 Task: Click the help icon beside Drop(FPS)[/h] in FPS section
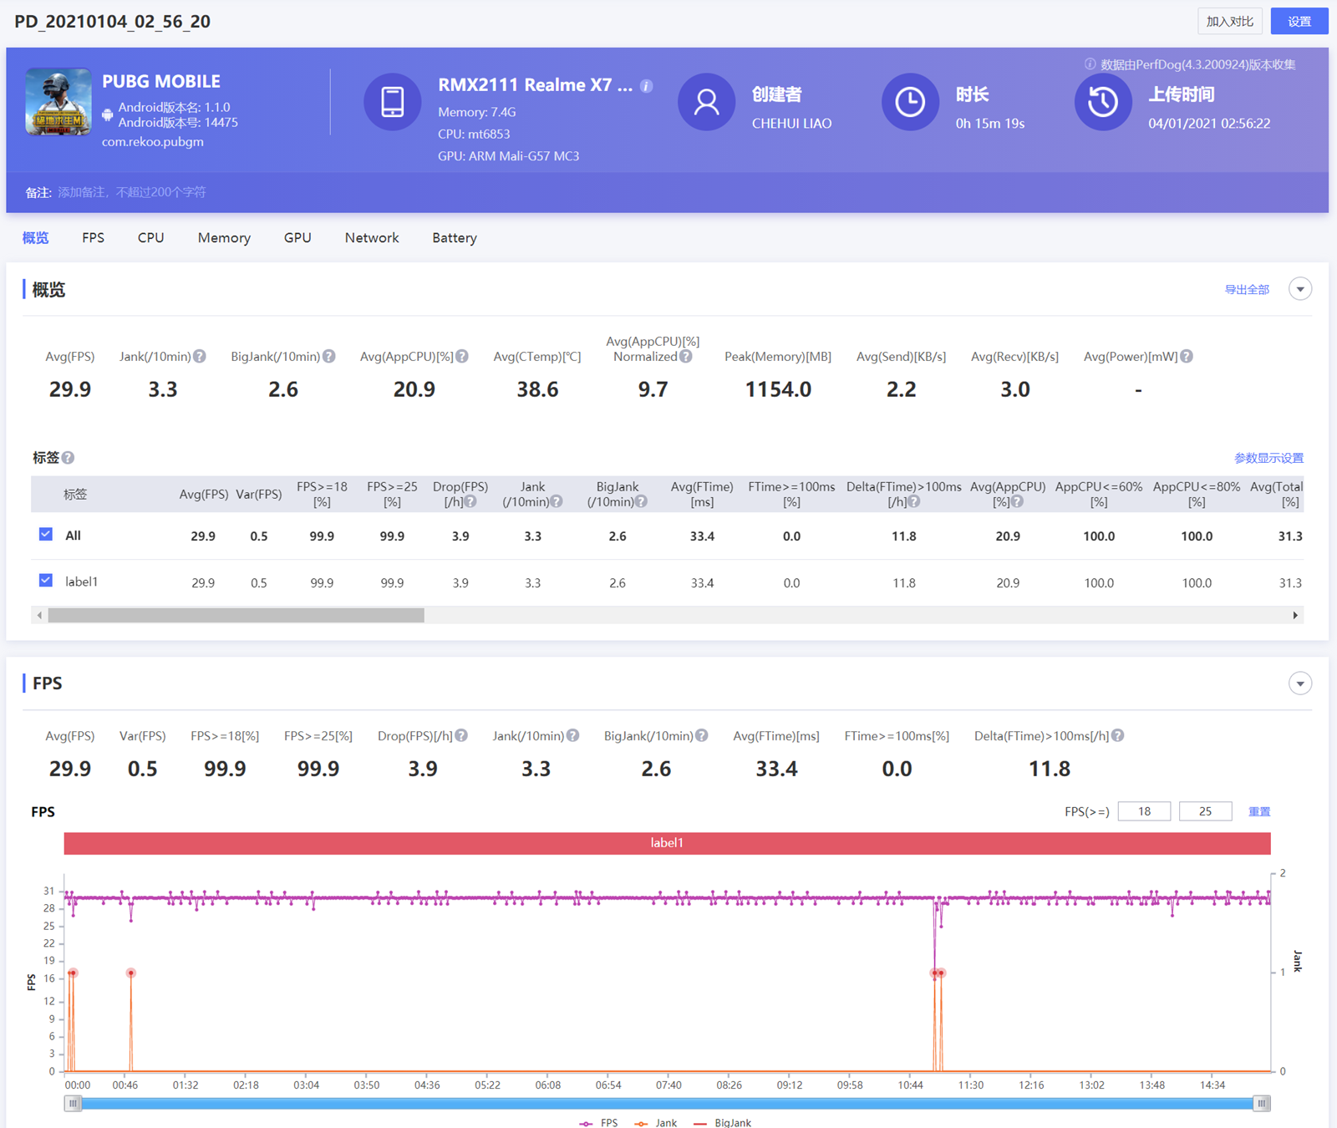coord(461,736)
